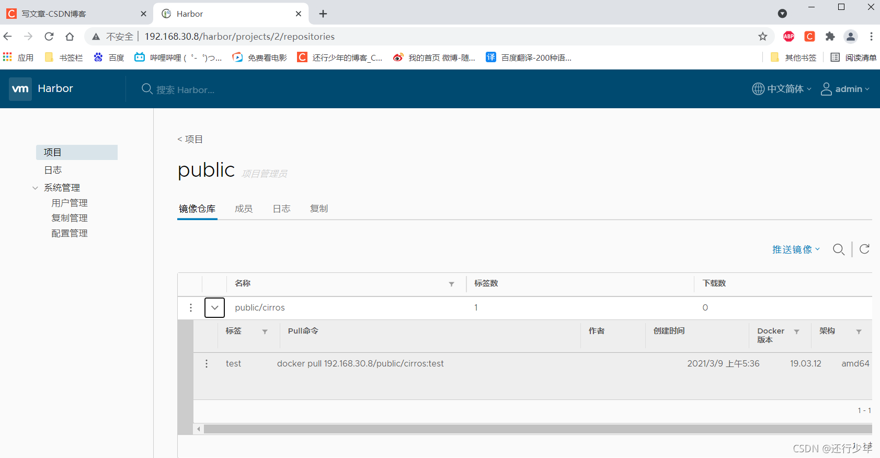
Task: Click the tab search dropdown arrow icon
Action: pyautogui.click(x=782, y=14)
